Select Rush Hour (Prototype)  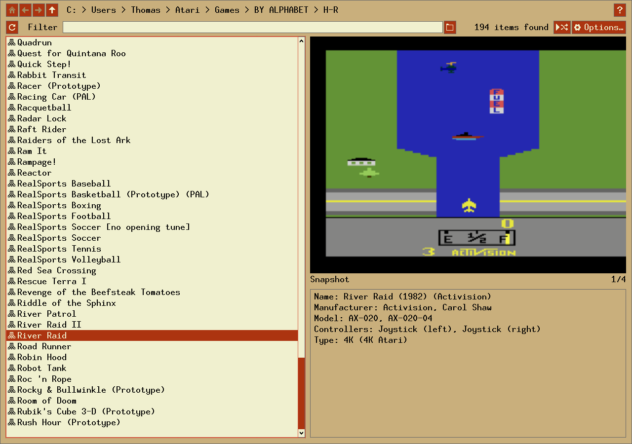click(x=152, y=422)
